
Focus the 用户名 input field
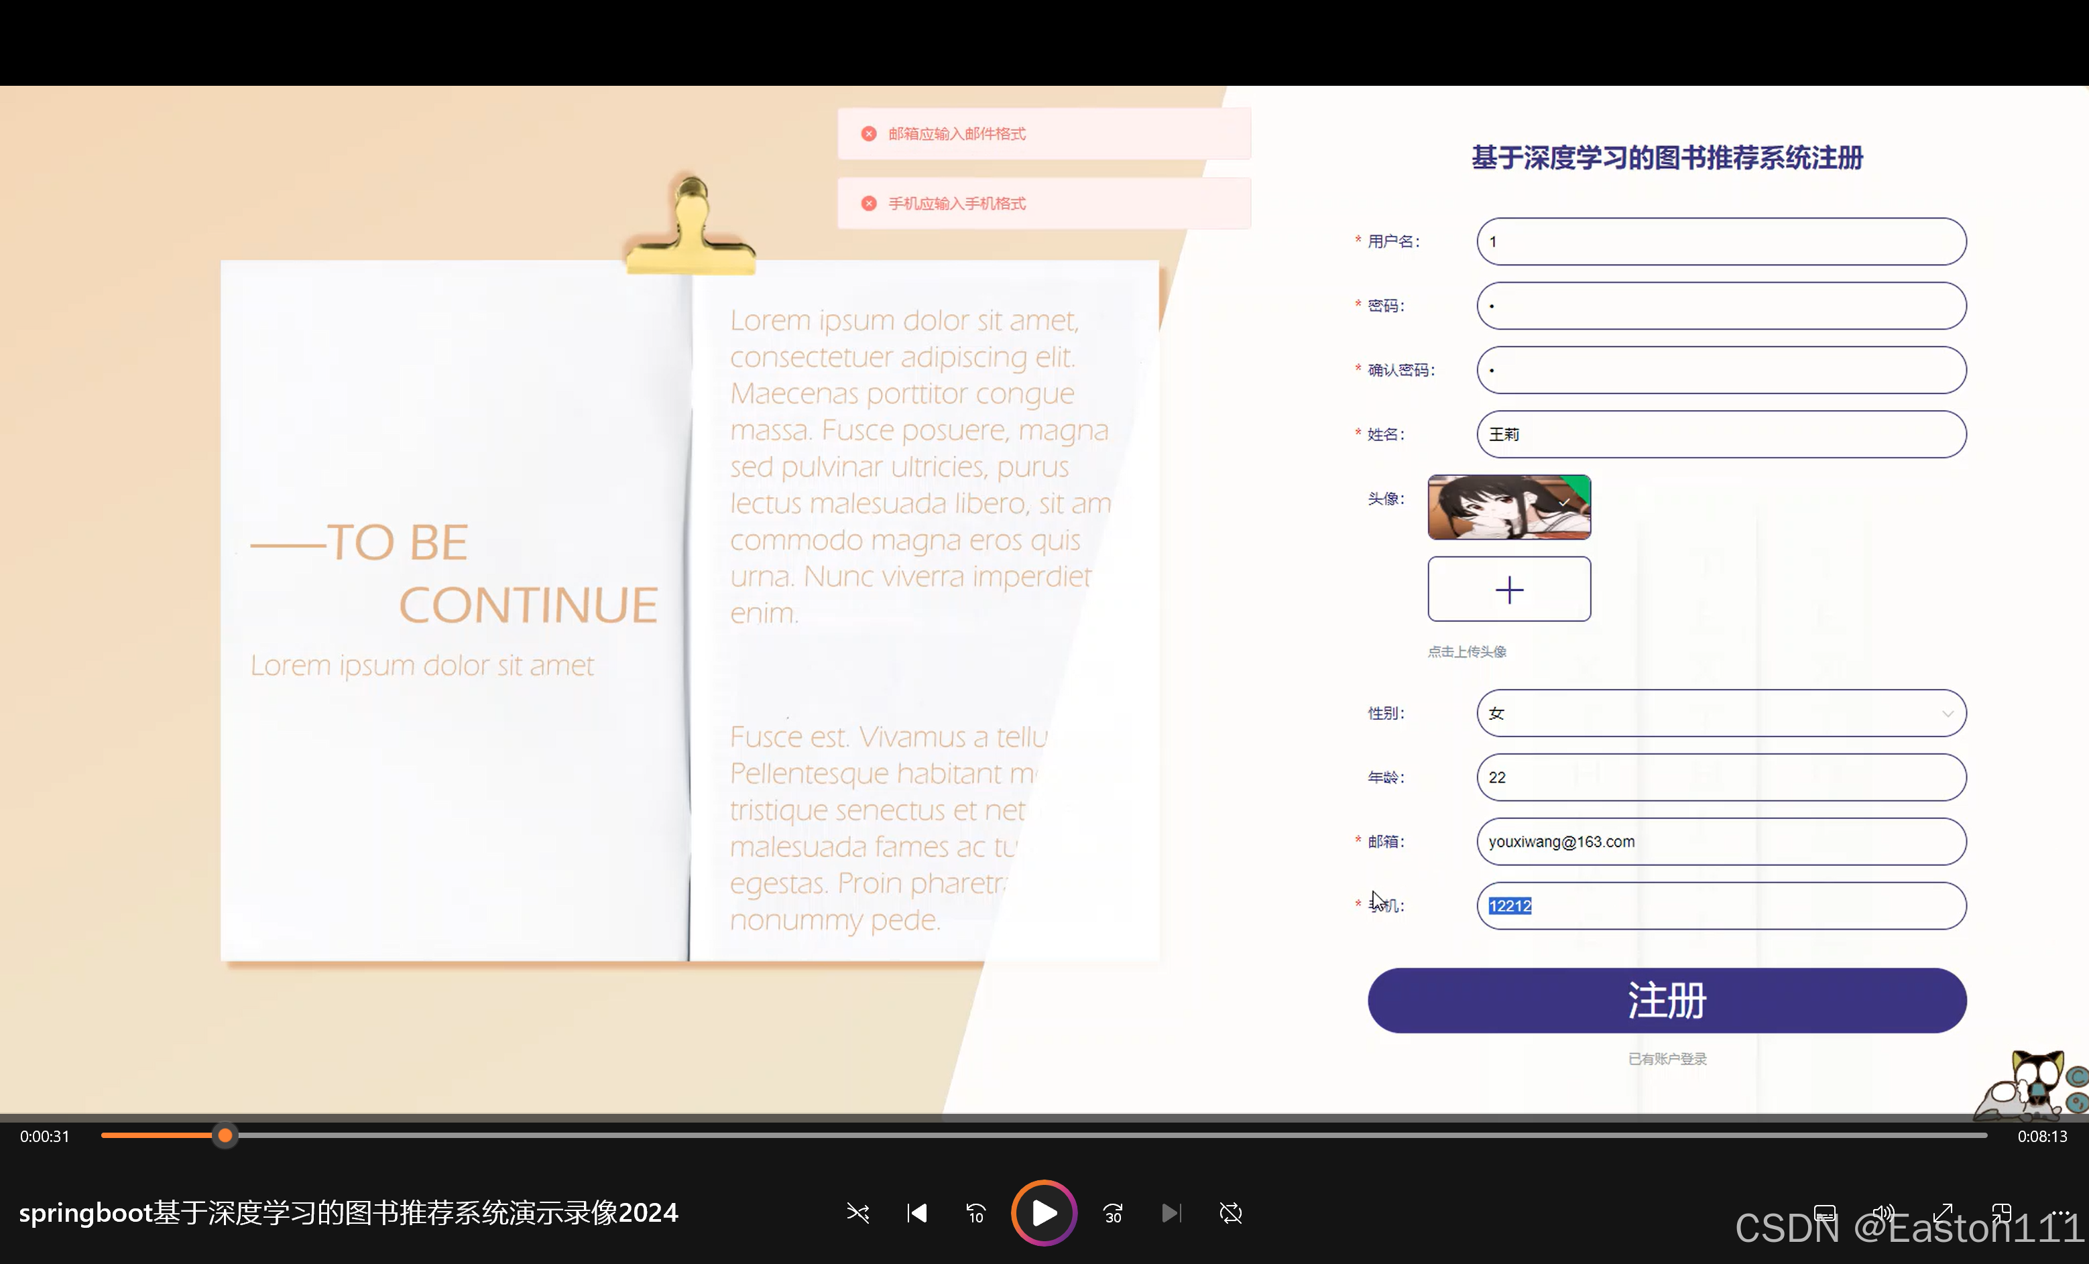point(1722,242)
